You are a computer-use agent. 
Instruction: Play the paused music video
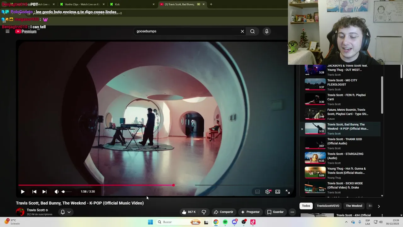(23, 191)
